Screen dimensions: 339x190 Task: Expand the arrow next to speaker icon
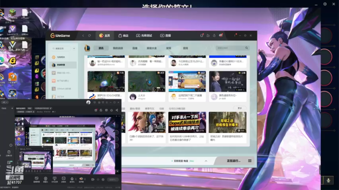click(x=85, y=179)
